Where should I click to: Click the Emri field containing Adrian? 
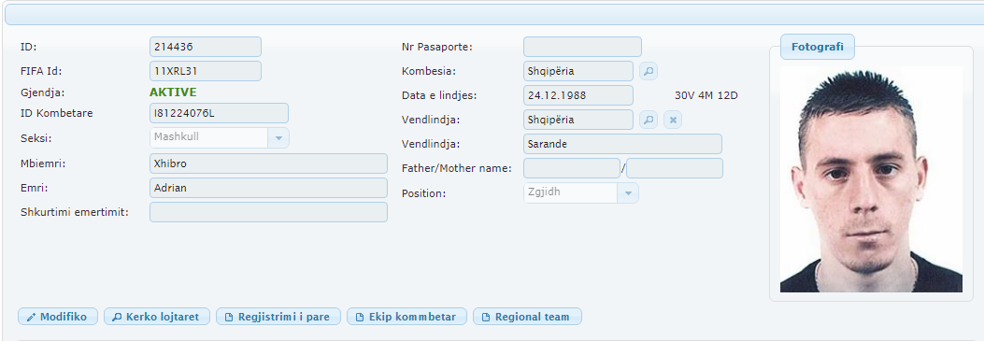268,188
